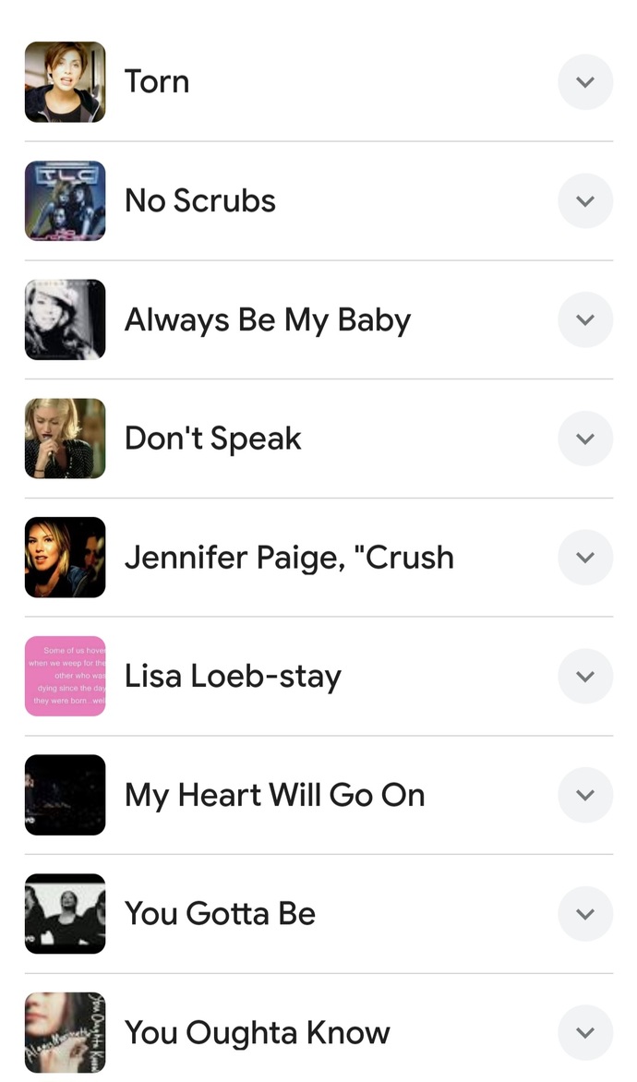The height and width of the screenshot is (1082, 637).
Task: Show more for "My Heart Will Go On"
Action: tap(585, 795)
